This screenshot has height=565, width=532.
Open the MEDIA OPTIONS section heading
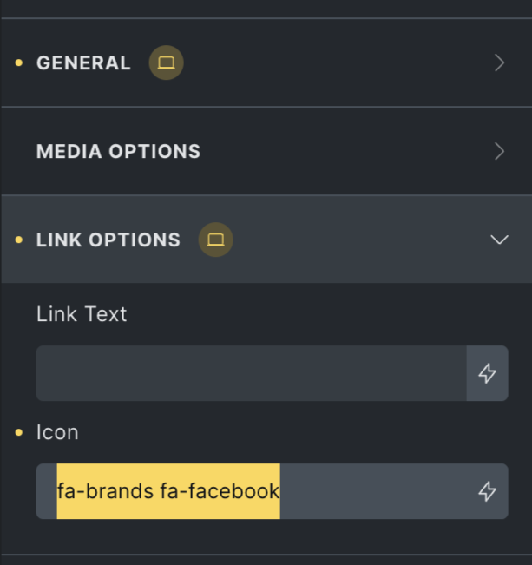[118, 152]
